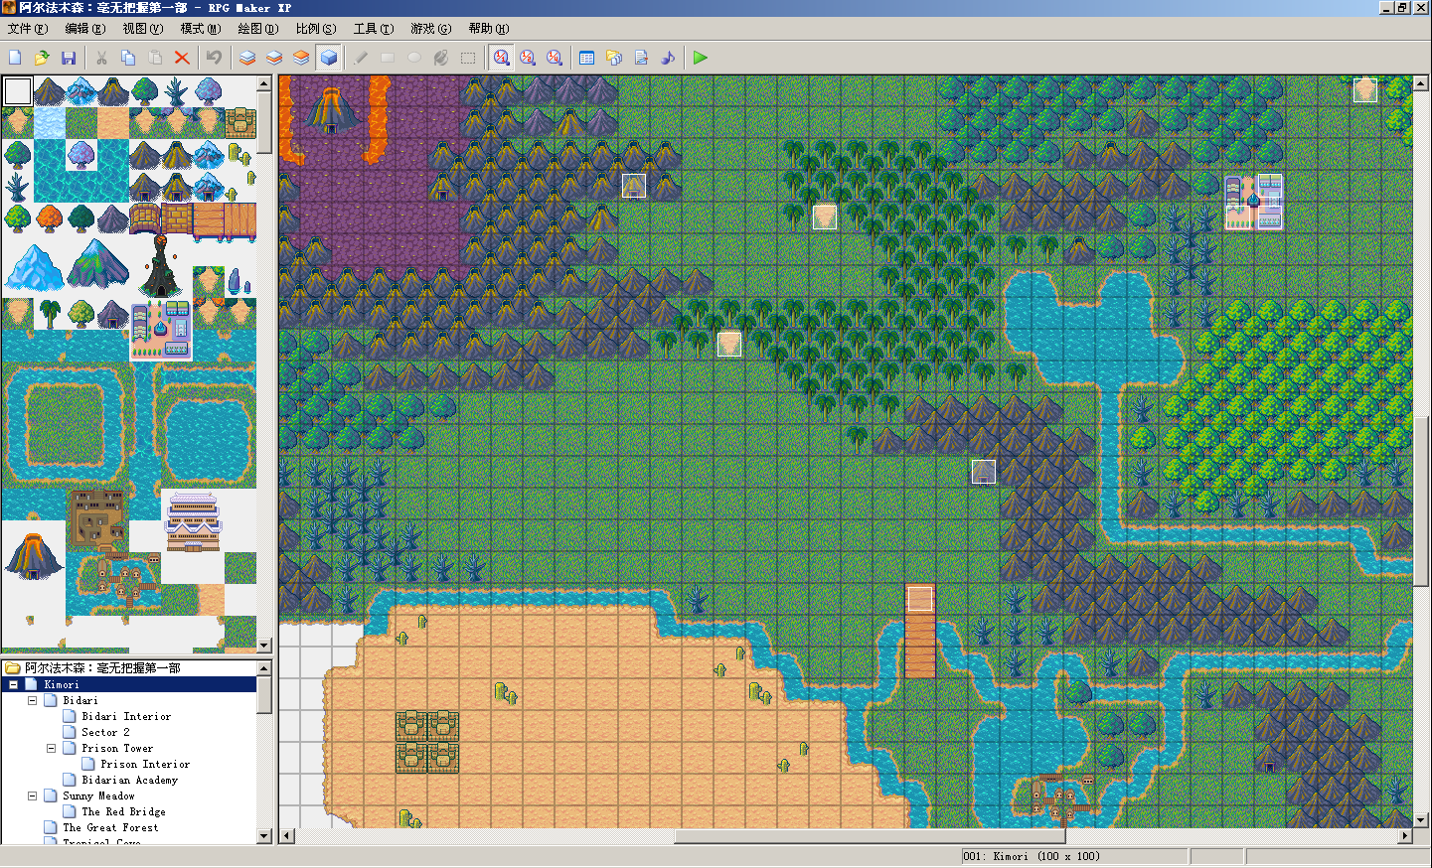Delete with the red X icon
This screenshot has height=868, width=1432.
pos(182,58)
